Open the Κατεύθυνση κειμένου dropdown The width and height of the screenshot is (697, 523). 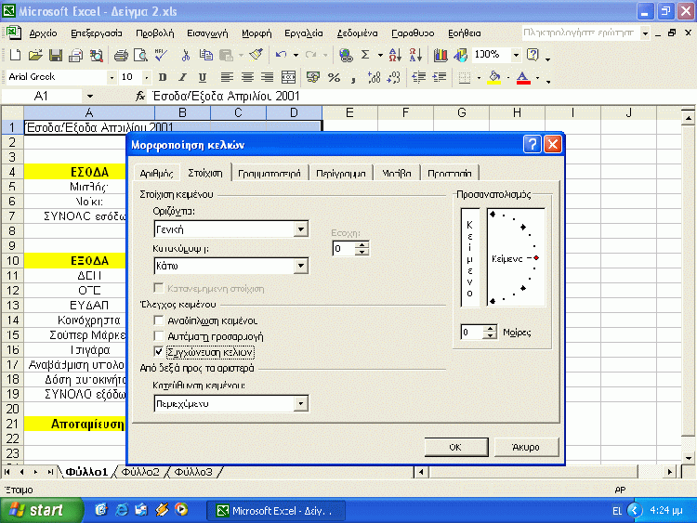301,403
